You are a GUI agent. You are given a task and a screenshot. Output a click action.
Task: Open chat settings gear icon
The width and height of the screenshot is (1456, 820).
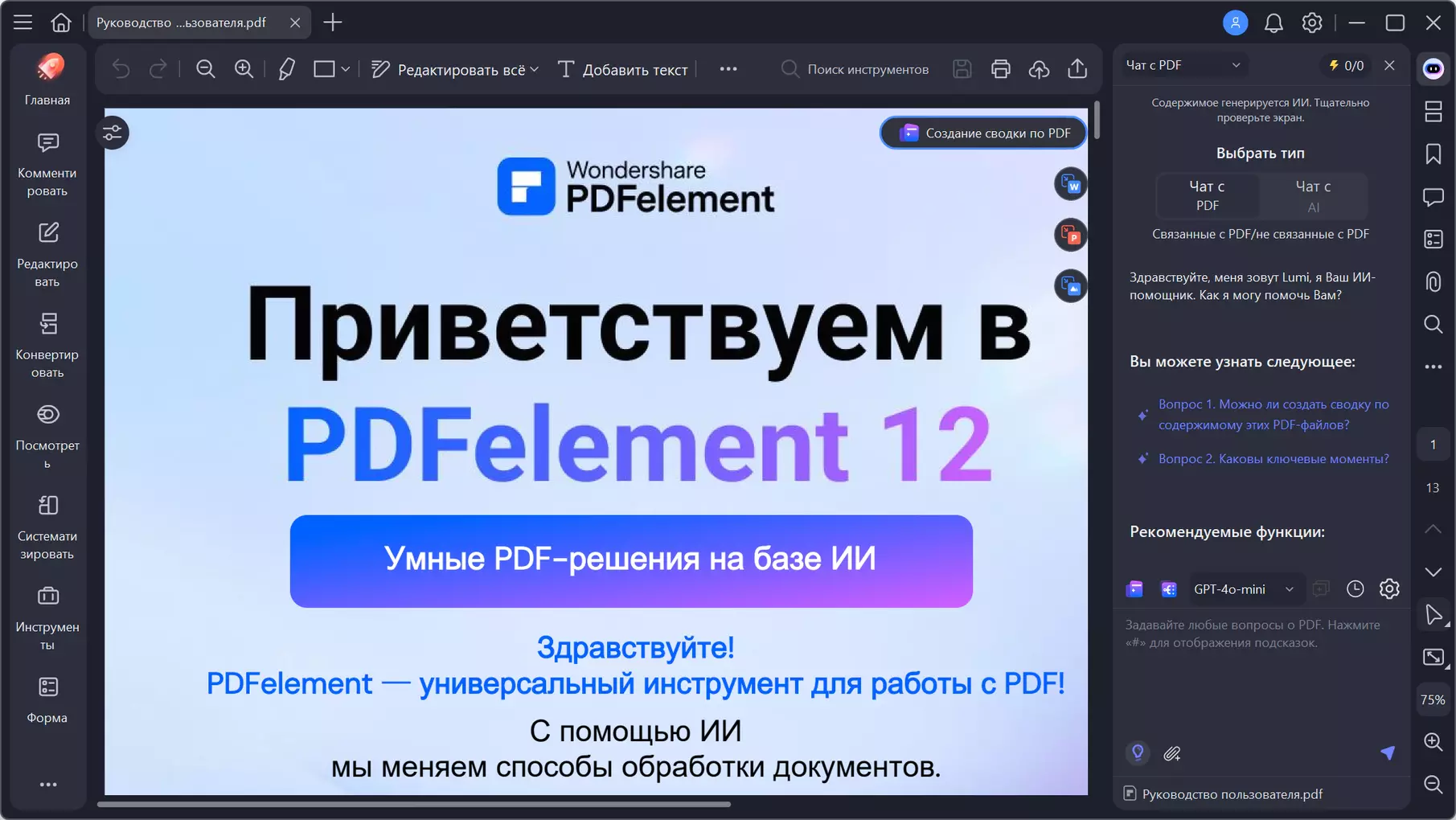click(x=1389, y=588)
